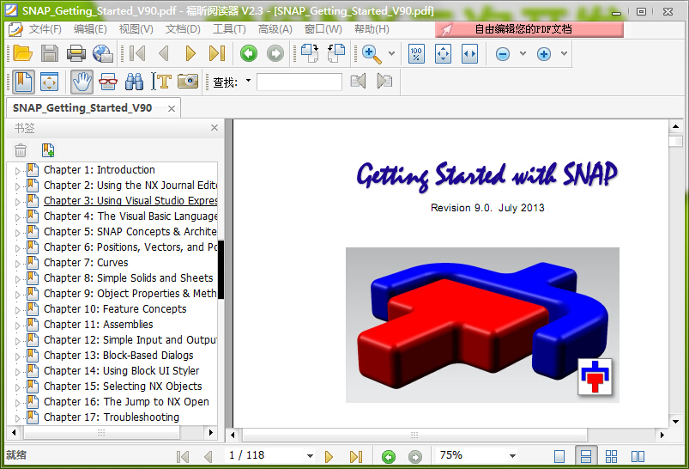Expand the Chapter 1: Introduction bookmark
Screen dimensions: 689x469
[x=16, y=170]
